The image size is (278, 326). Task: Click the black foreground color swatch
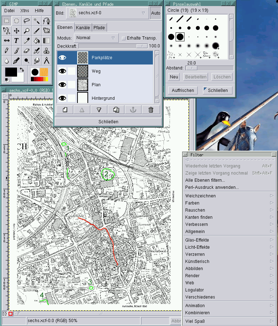click(11, 72)
